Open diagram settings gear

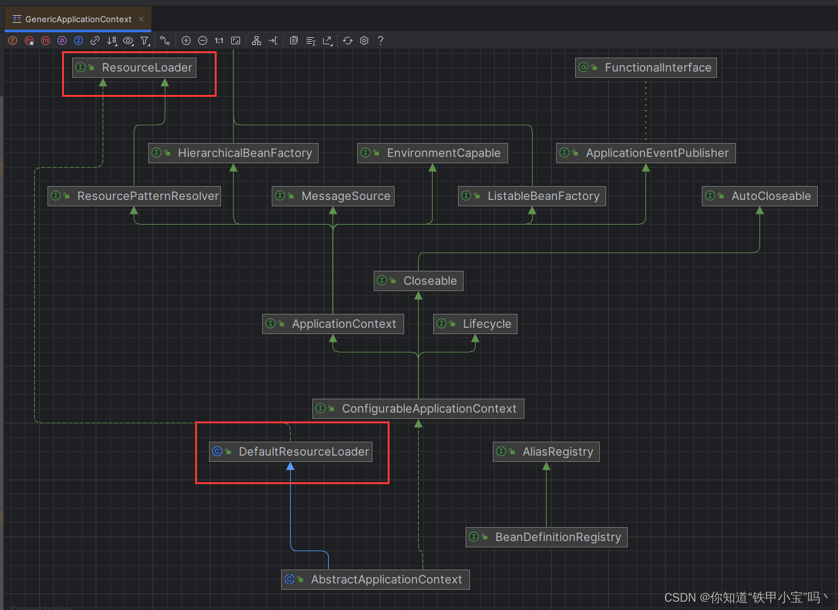[x=364, y=40]
